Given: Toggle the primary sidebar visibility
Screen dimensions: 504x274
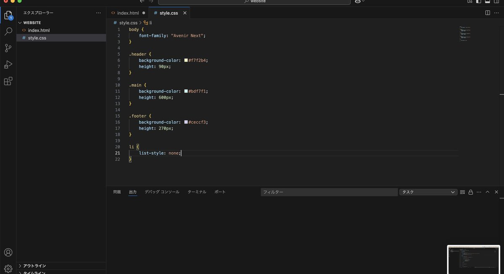Looking at the screenshot, I should pyautogui.click(x=478, y=2).
